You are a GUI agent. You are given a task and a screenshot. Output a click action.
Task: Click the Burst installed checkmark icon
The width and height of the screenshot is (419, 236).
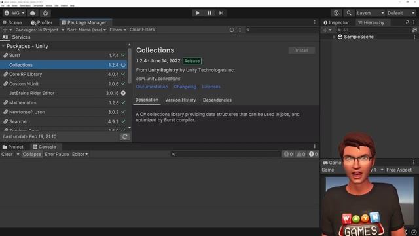pyautogui.click(x=123, y=55)
